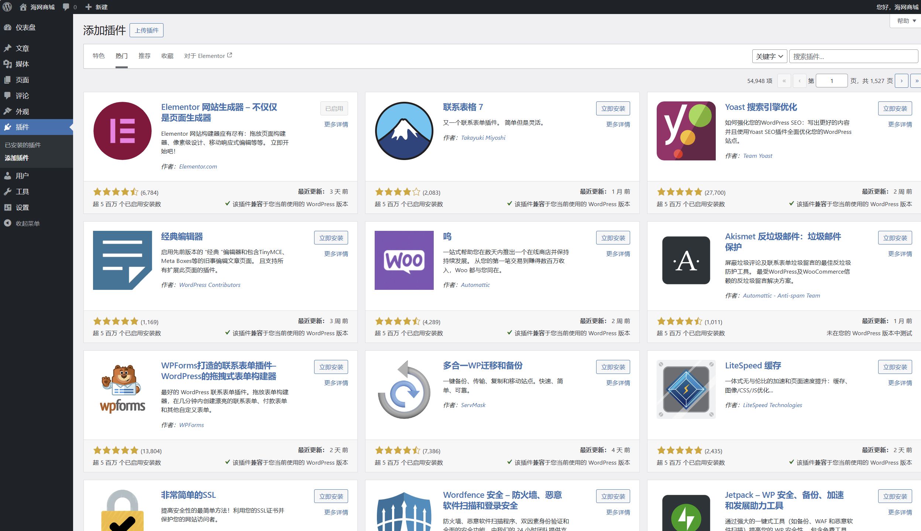Go to next page of plugins
921x531 pixels.
pyautogui.click(x=901, y=81)
